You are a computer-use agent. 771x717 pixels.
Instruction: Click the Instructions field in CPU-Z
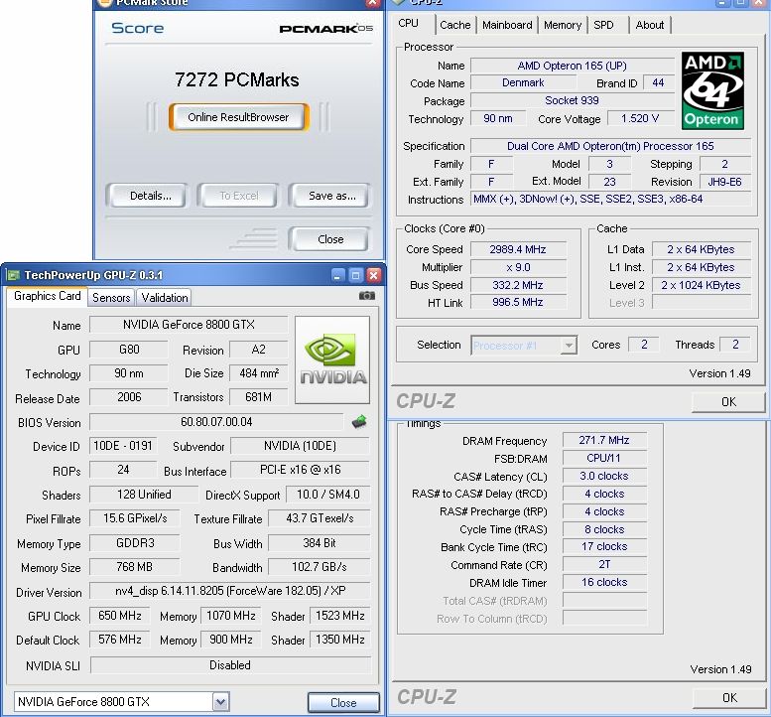pyautogui.click(x=610, y=200)
